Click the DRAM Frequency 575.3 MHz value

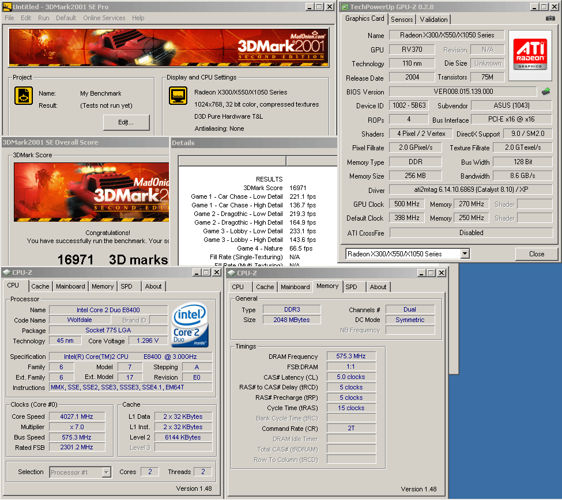click(351, 356)
